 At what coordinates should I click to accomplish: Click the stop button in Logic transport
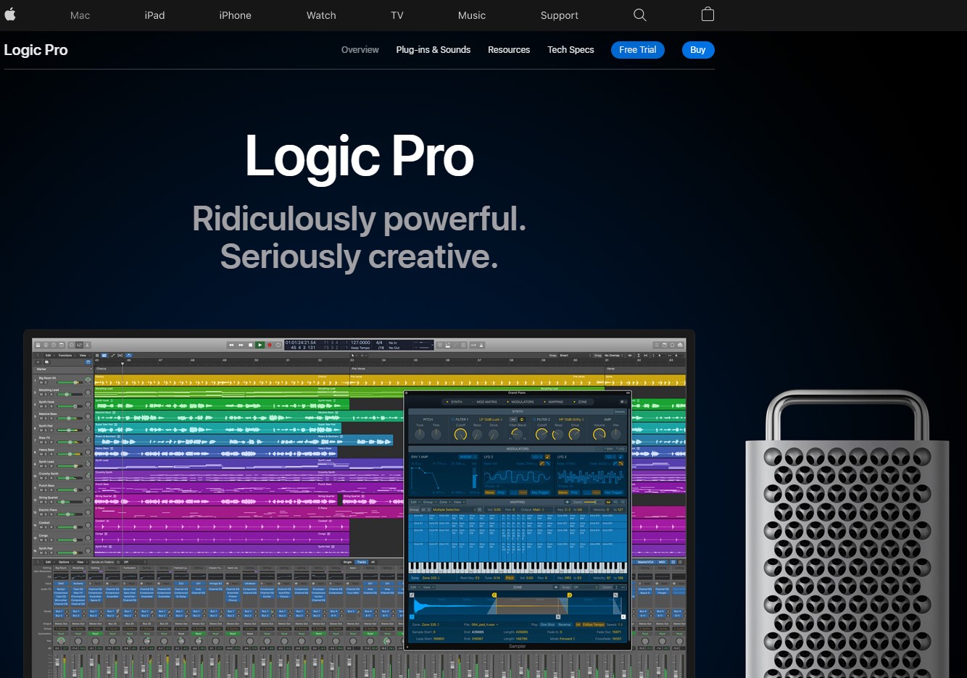(x=250, y=345)
